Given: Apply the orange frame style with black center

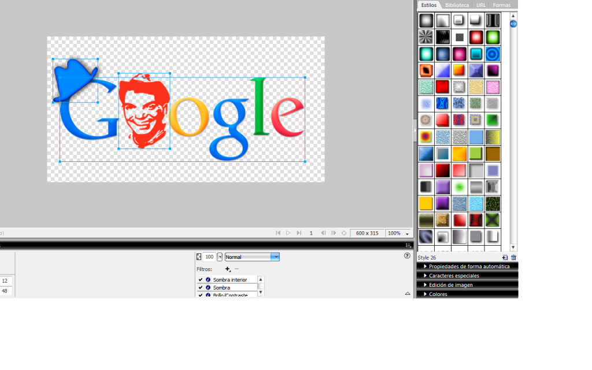Looking at the screenshot, I should pyautogui.click(x=426, y=71).
